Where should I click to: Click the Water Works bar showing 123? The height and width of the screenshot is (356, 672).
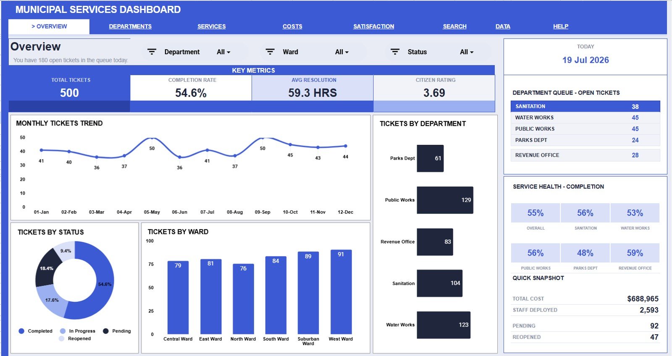[x=444, y=325]
